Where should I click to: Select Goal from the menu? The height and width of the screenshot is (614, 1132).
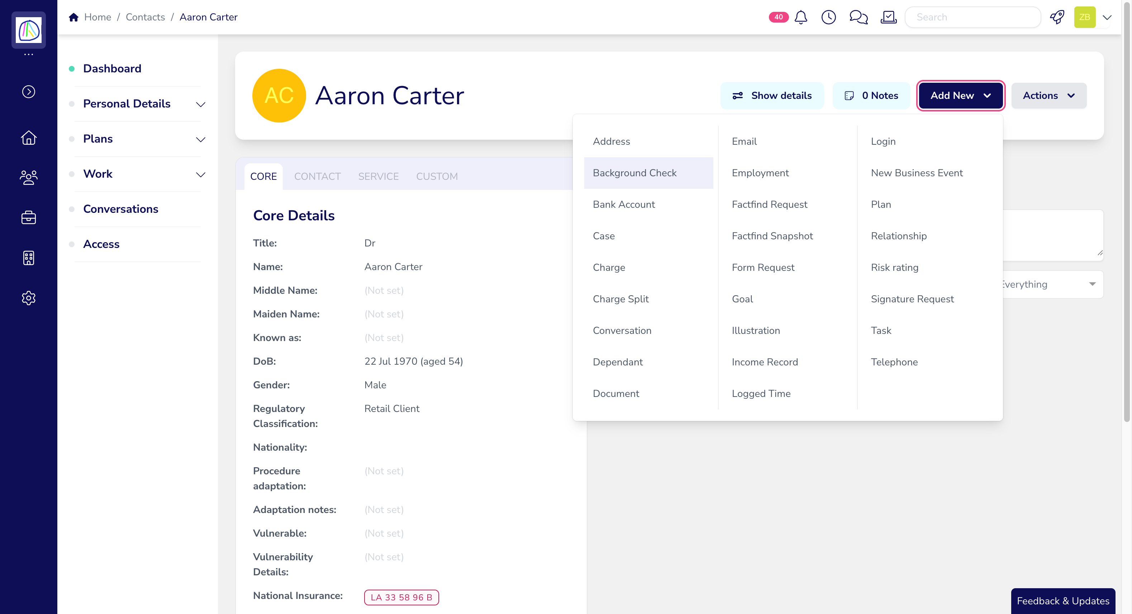tap(787, 299)
